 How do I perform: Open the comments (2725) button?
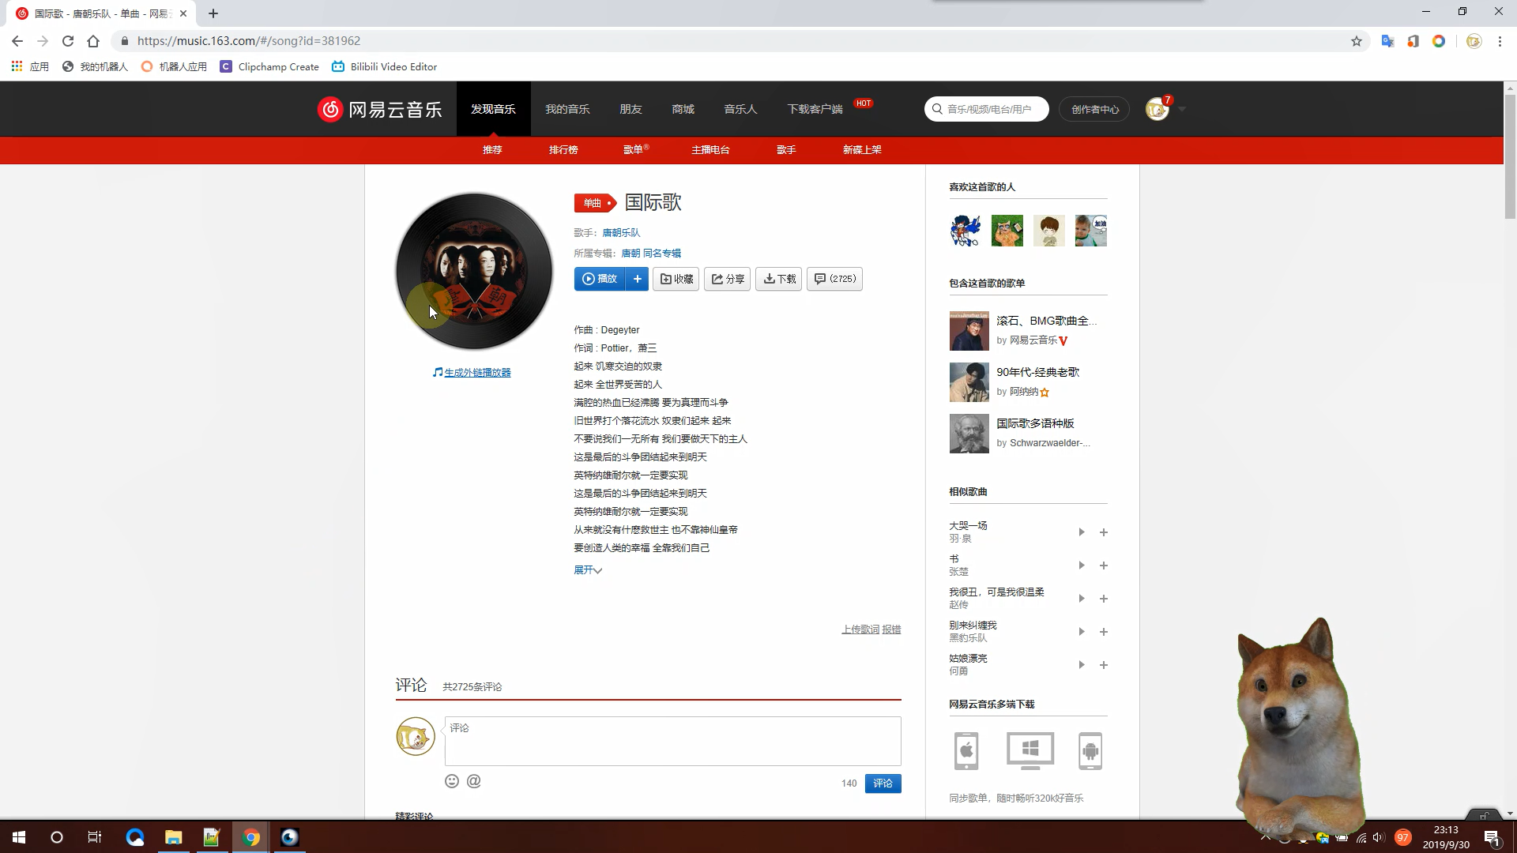(834, 279)
